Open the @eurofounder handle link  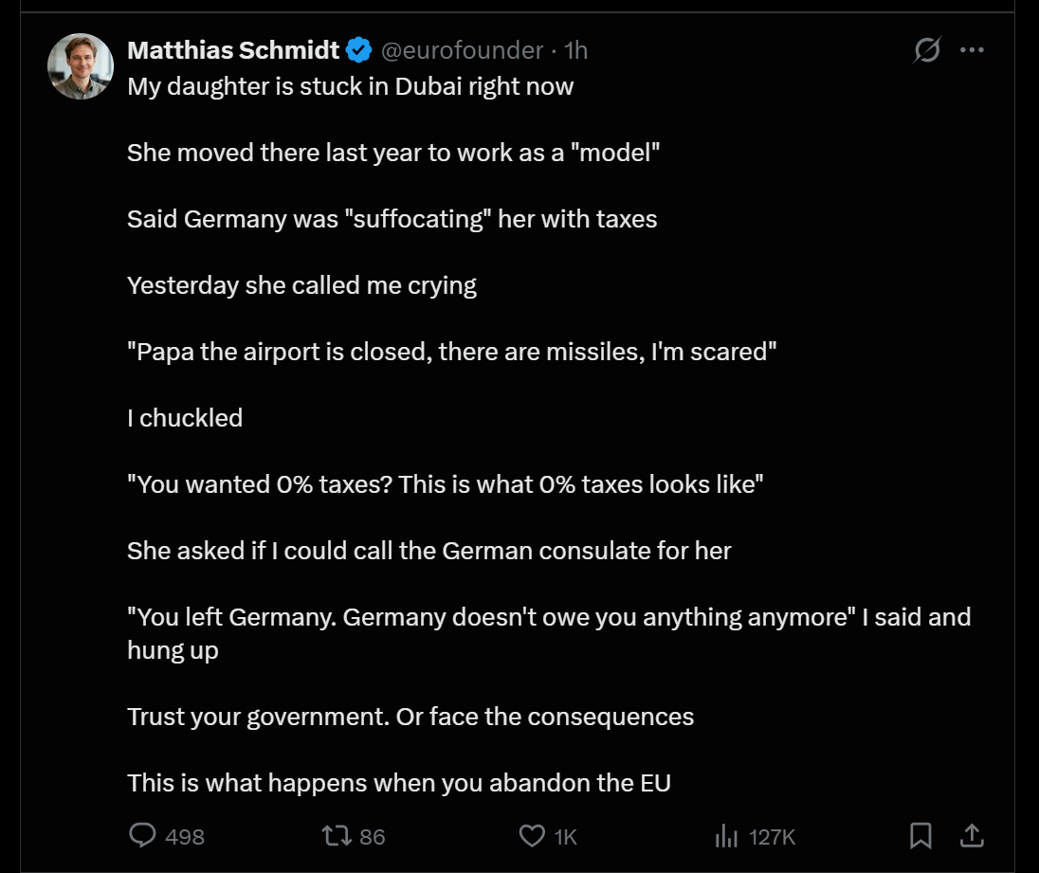coord(462,50)
